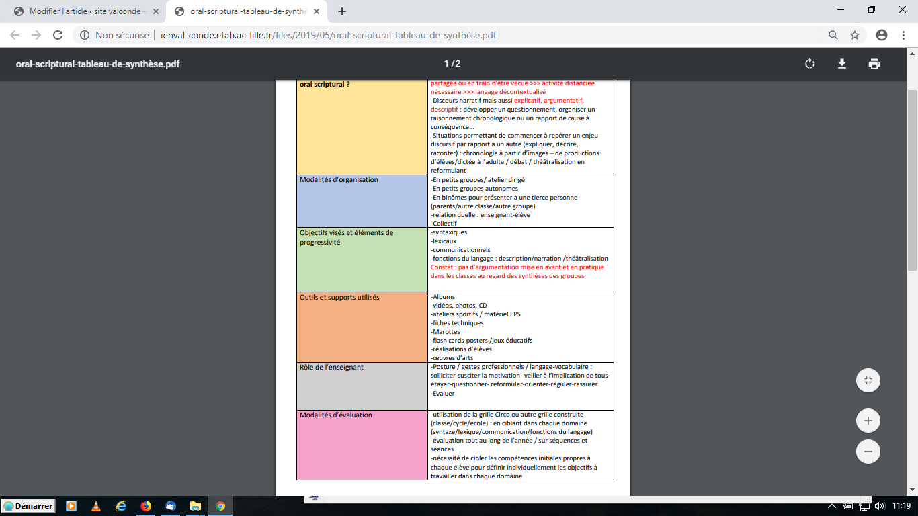Click the '-Evaluer' line

[443, 394]
